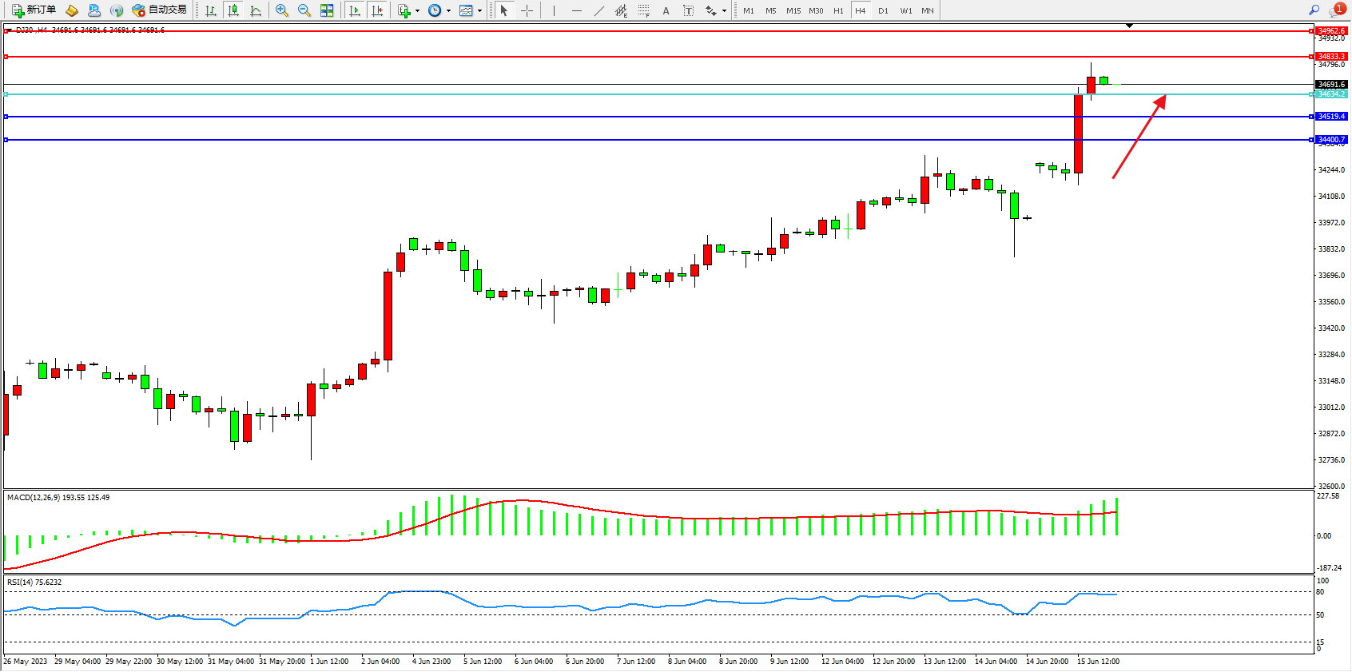The width and height of the screenshot is (1352, 672).
Task: Open the periods clock dropdown arrow
Action: click(x=448, y=11)
